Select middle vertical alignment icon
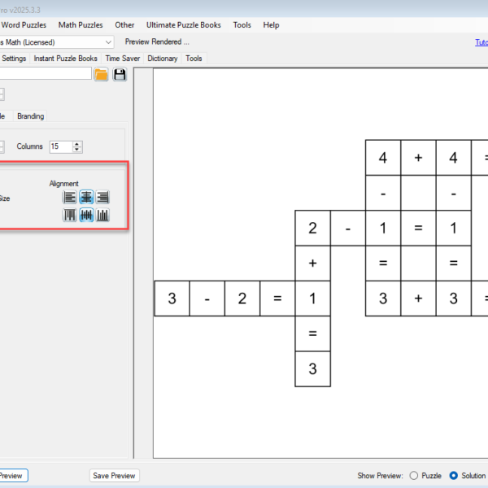488x488 pixels. tap(86, 215)
